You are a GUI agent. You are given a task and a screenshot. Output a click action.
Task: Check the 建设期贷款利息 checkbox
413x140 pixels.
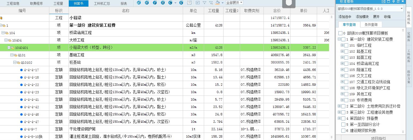tap(343, 131)
